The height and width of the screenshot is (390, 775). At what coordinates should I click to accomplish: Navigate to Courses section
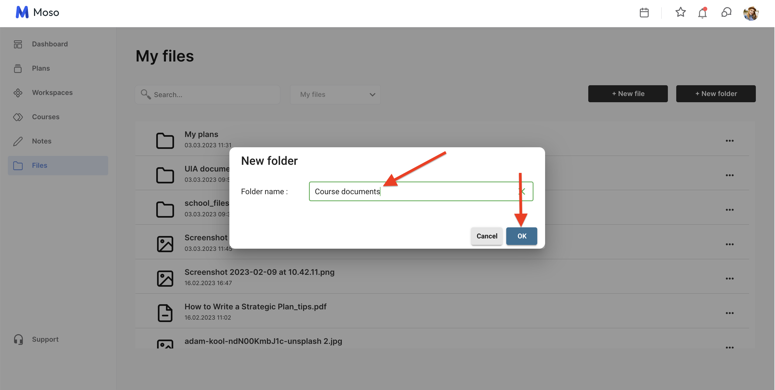coord(46,117)
